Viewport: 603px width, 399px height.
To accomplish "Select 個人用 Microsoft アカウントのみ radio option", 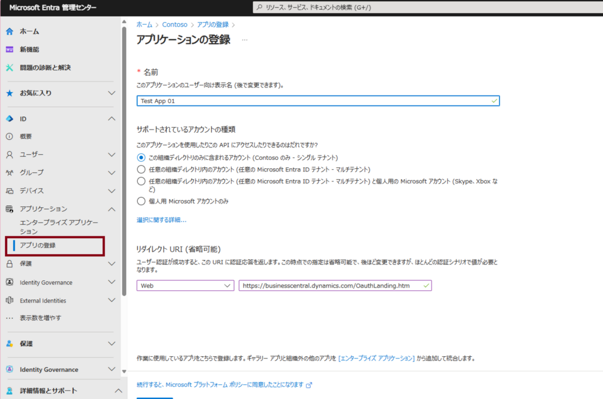I will tap(141, 201).
